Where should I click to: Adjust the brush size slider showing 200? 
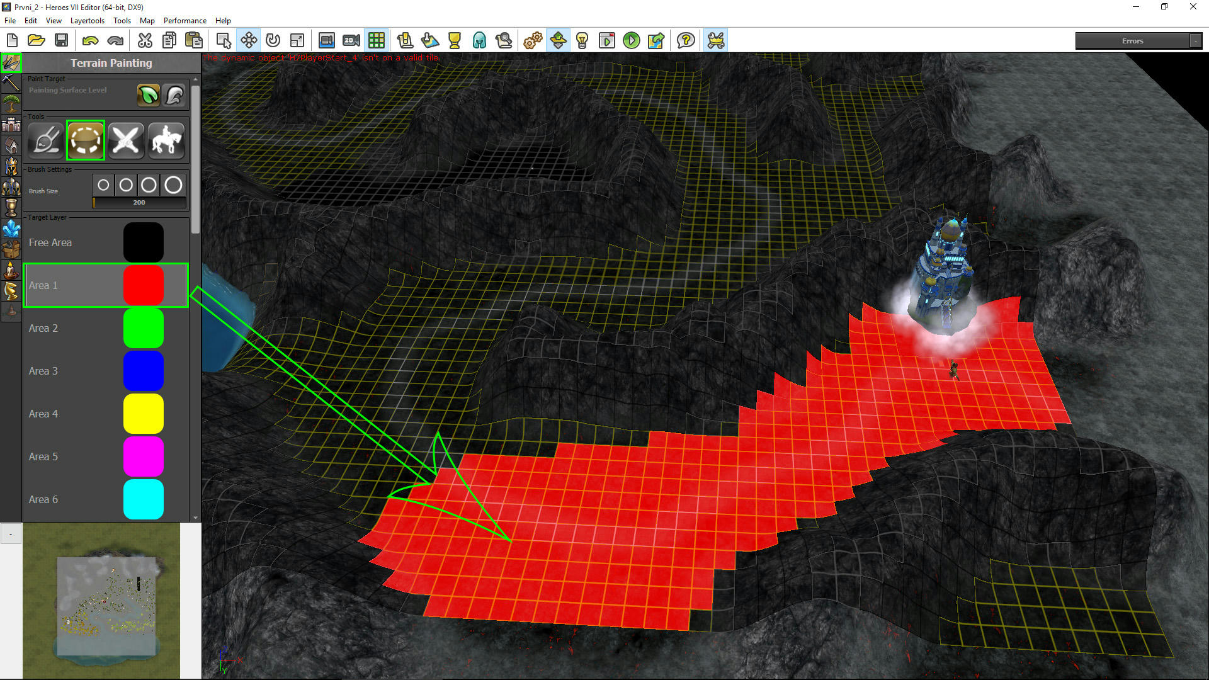click(x=139, y=203)
